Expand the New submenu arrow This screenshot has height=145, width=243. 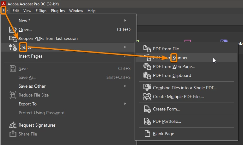(x=125, y=21)
